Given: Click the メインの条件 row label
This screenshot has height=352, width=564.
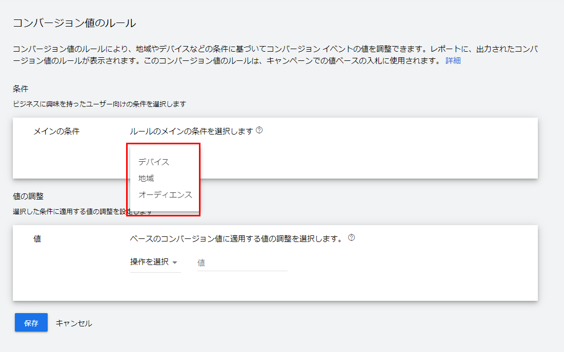Looking at the screenshot, I should point(56,131).
